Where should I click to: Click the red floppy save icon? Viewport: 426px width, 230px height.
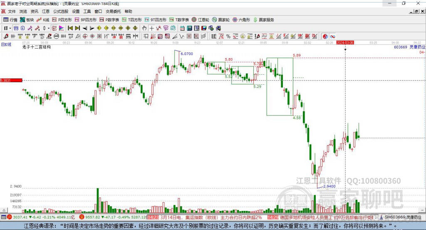pos(204,28)
